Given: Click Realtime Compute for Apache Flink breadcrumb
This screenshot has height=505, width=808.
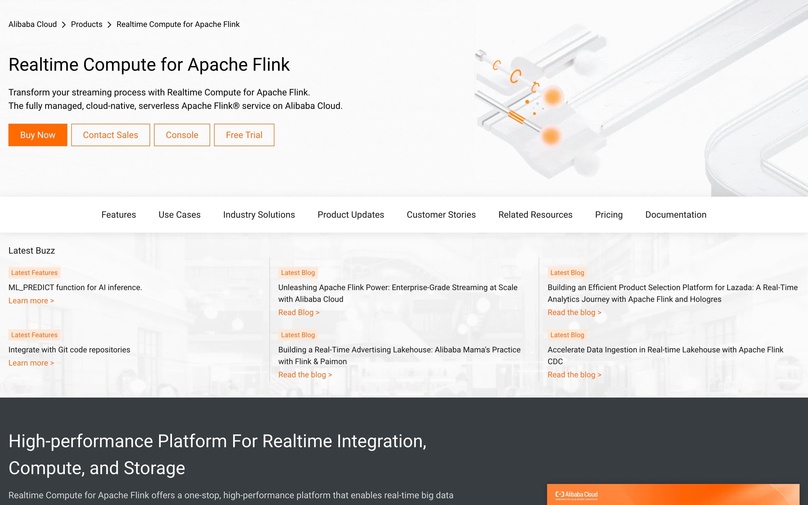Looking at the screenshot, I should pos(178,24).
